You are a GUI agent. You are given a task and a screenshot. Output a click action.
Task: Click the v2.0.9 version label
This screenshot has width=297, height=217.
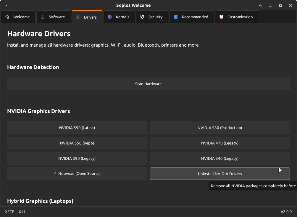click(286, 212)
